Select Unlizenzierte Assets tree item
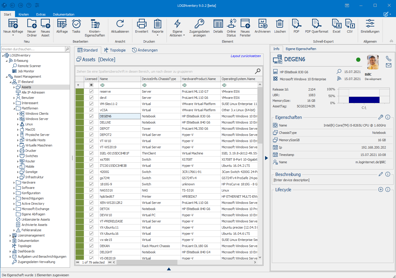Screen dimensions: 396x278 pyautogui.click(x=36, y=219)
